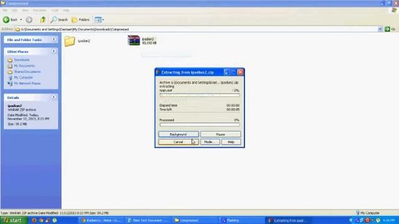Open Downloads in Other Places
This screenshot has height=224, width=399.
coord(22,60)
